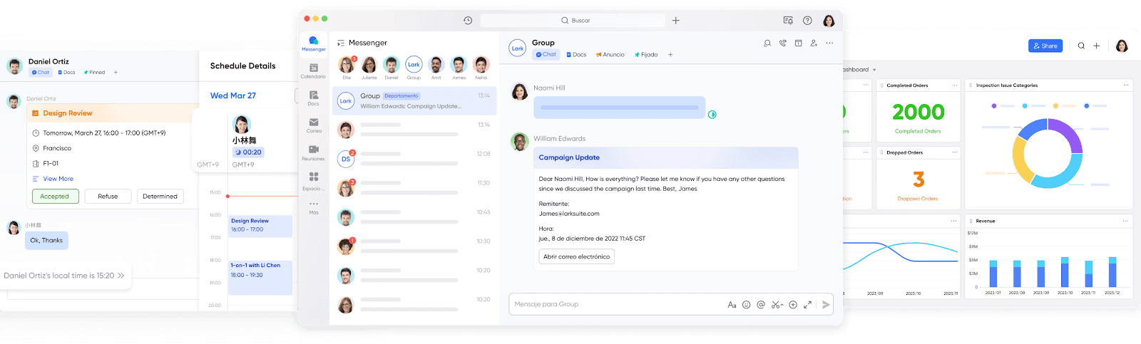Click the Determined button
The width and height of the screenshot is (1141, 344).
click(160, 197)
